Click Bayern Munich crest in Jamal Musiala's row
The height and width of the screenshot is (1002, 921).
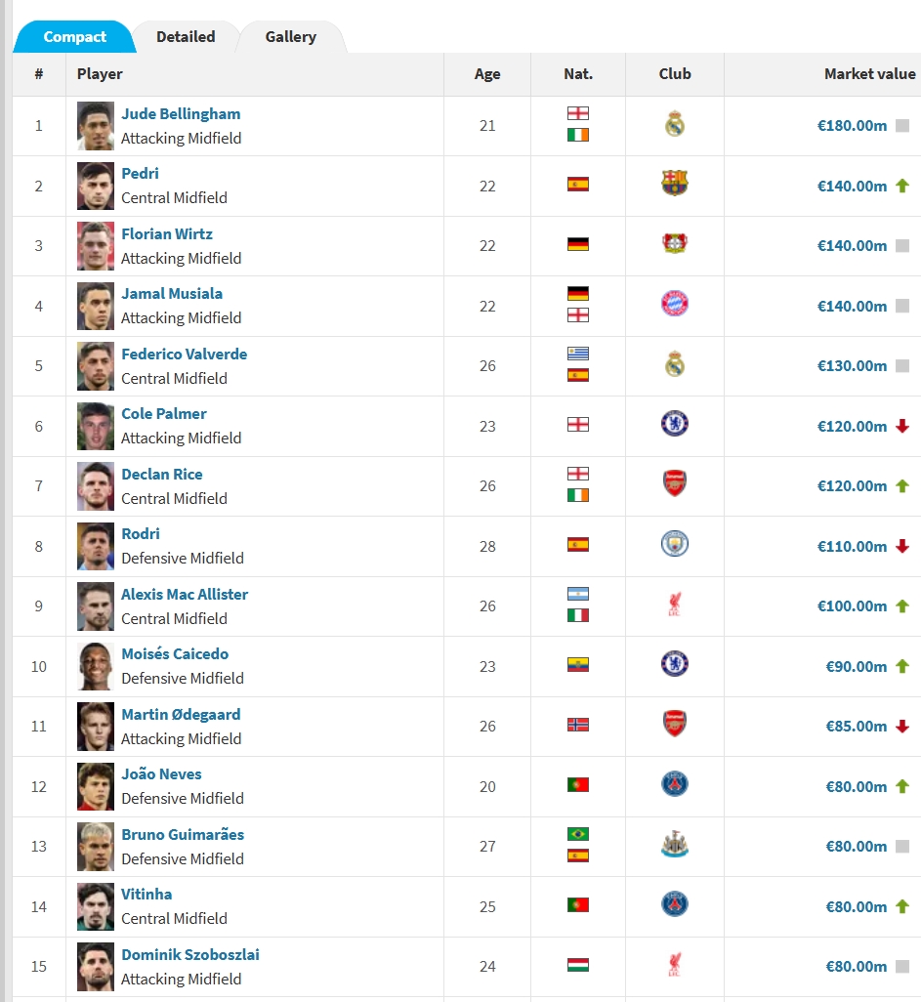coord(674,304)
